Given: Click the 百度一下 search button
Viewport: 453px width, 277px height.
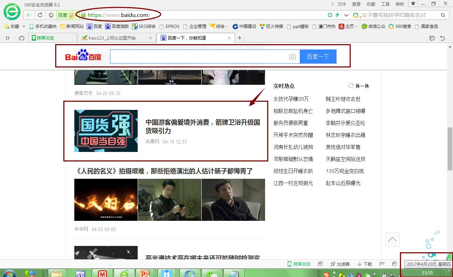Looking at the screenshot, I should [318, 57].
